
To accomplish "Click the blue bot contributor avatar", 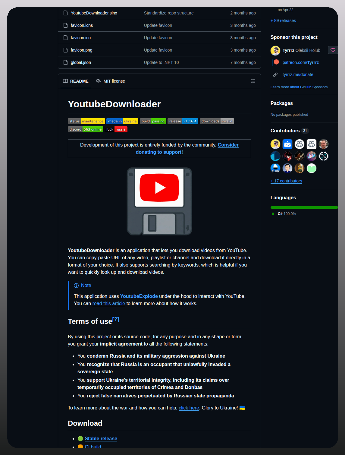I will [x=287, y=144].
